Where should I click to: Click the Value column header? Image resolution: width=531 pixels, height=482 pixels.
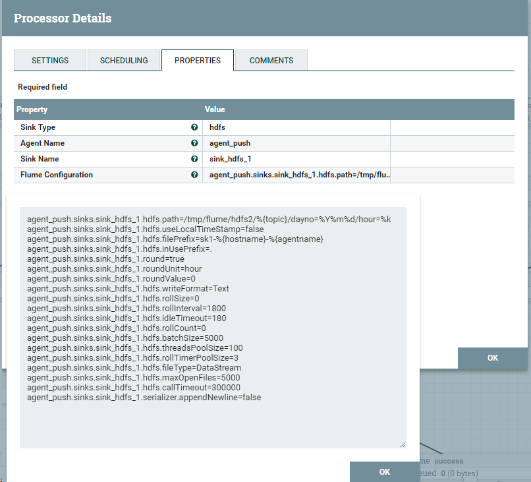tap(215, 109)
